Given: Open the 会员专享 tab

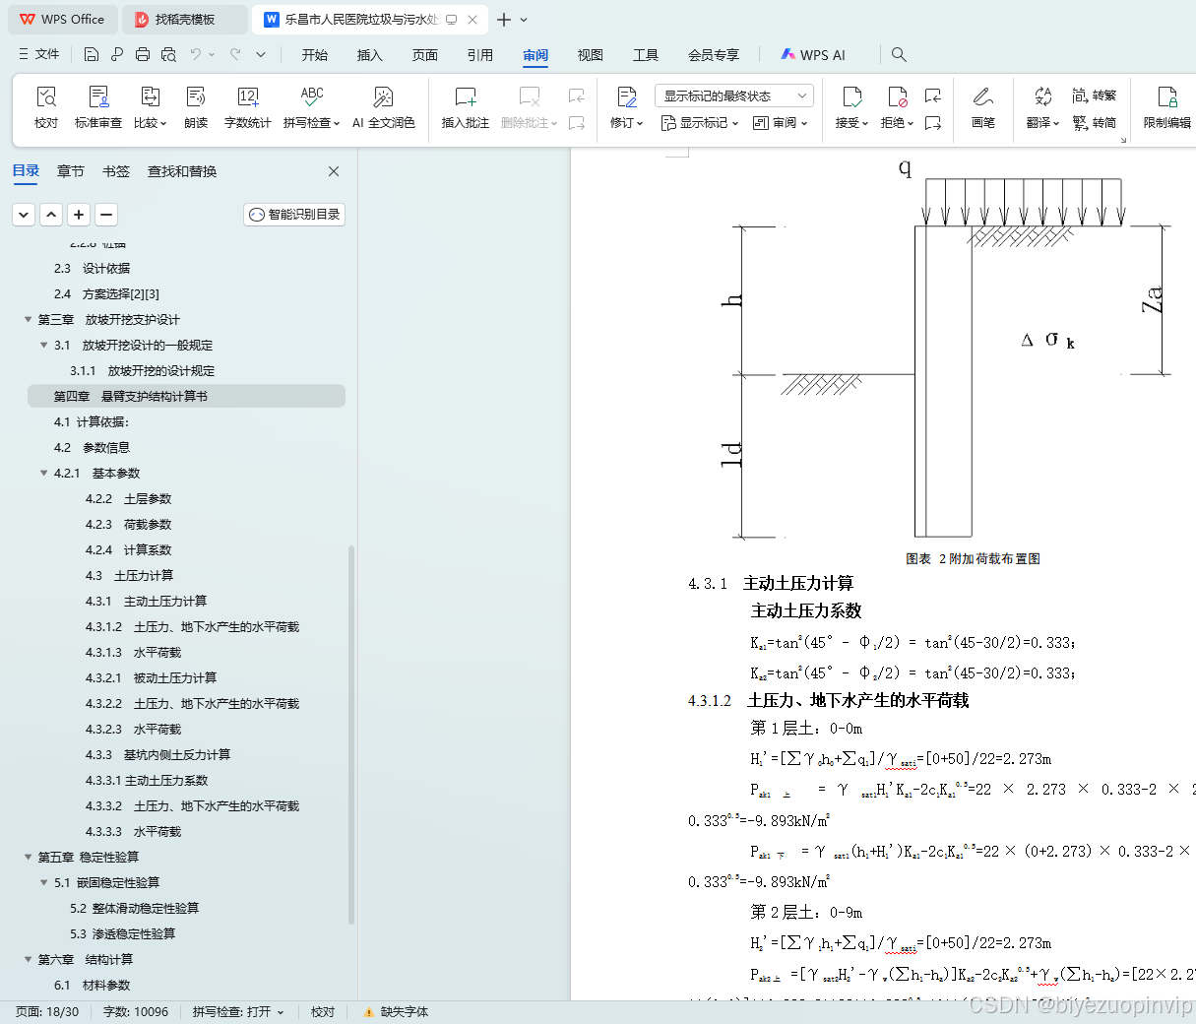Looking at the screenshot, I should 714,55.
